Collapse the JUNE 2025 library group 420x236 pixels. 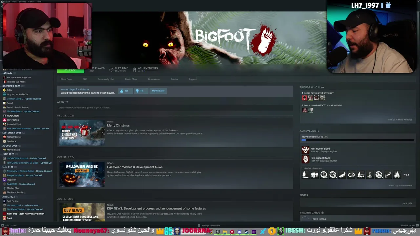click(9, 154)
